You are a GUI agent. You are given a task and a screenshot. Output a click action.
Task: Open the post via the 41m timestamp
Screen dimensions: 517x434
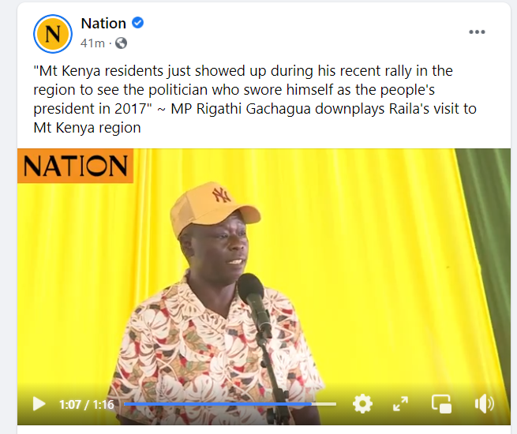92,43
